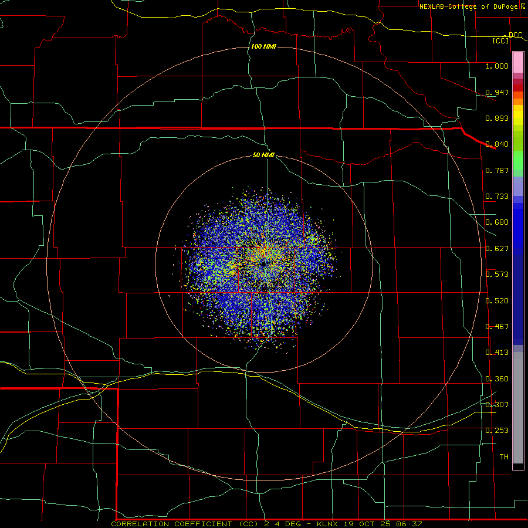Select the 0.840 scale label
528x528 pixels.
(497, 144)
